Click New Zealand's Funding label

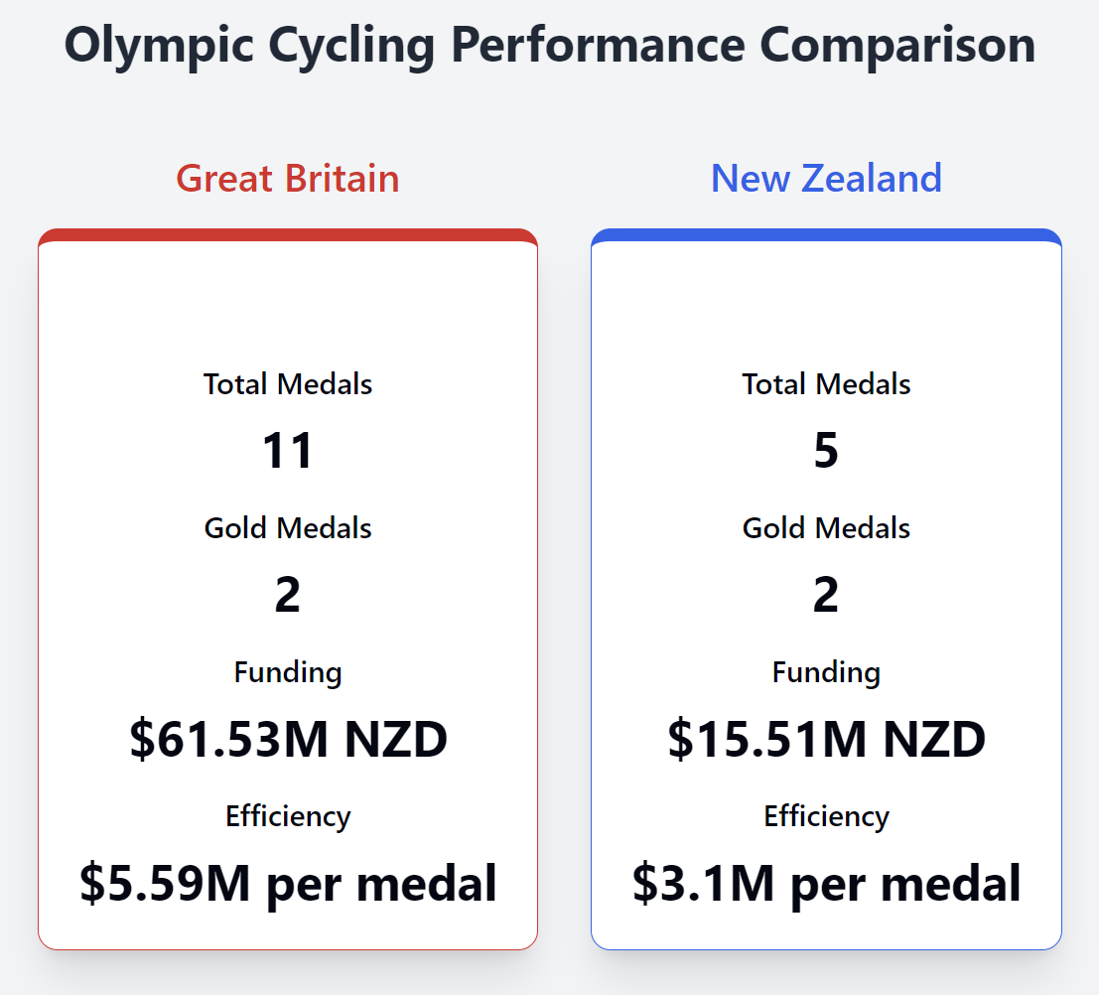(x=826, y=672)
